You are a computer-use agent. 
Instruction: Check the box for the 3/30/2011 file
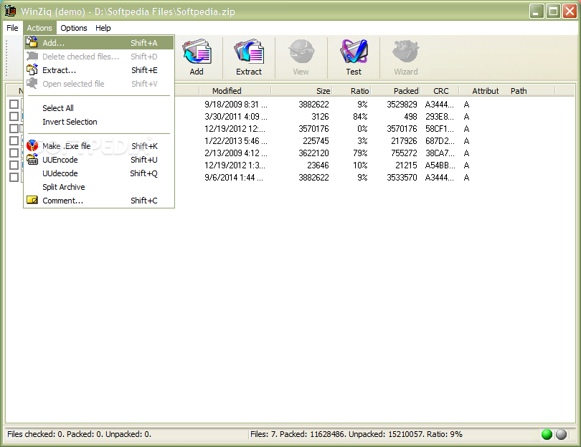[x=14, y=117]
